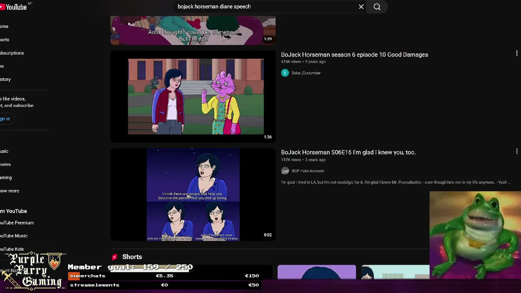The image size is (521, 293).
Task: Expand 'Show more' in the sidebar
Action: pos(9,191)
